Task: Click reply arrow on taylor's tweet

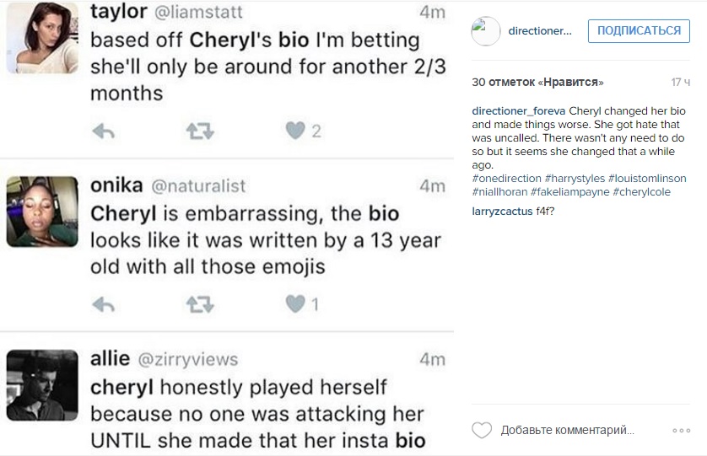Action: pyautogui.click(x=102, y=131)
